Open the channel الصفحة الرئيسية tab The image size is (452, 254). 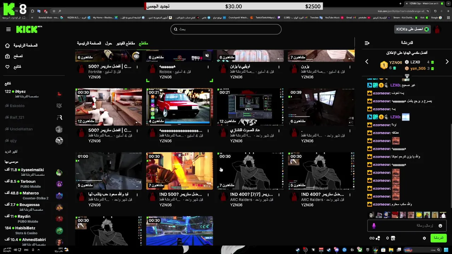point(89,43)
